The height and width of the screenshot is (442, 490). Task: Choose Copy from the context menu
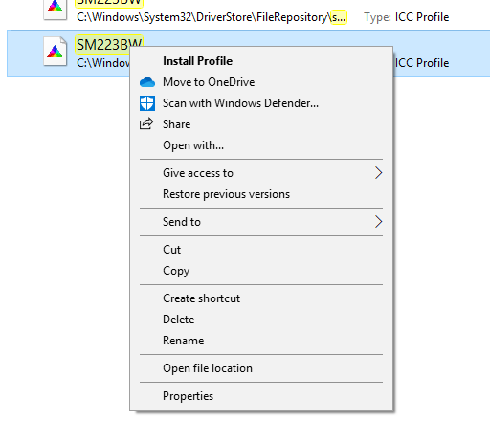pos(176,271)
